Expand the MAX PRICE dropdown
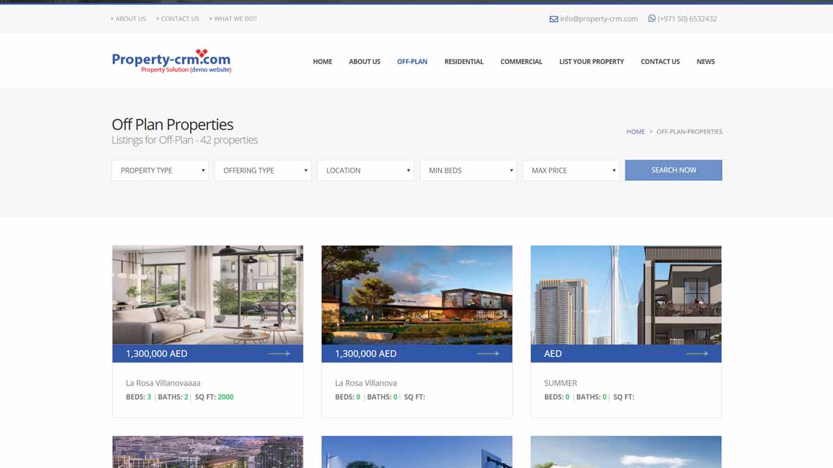This screenshot has width=833, height=468. [x=571, y=171]
